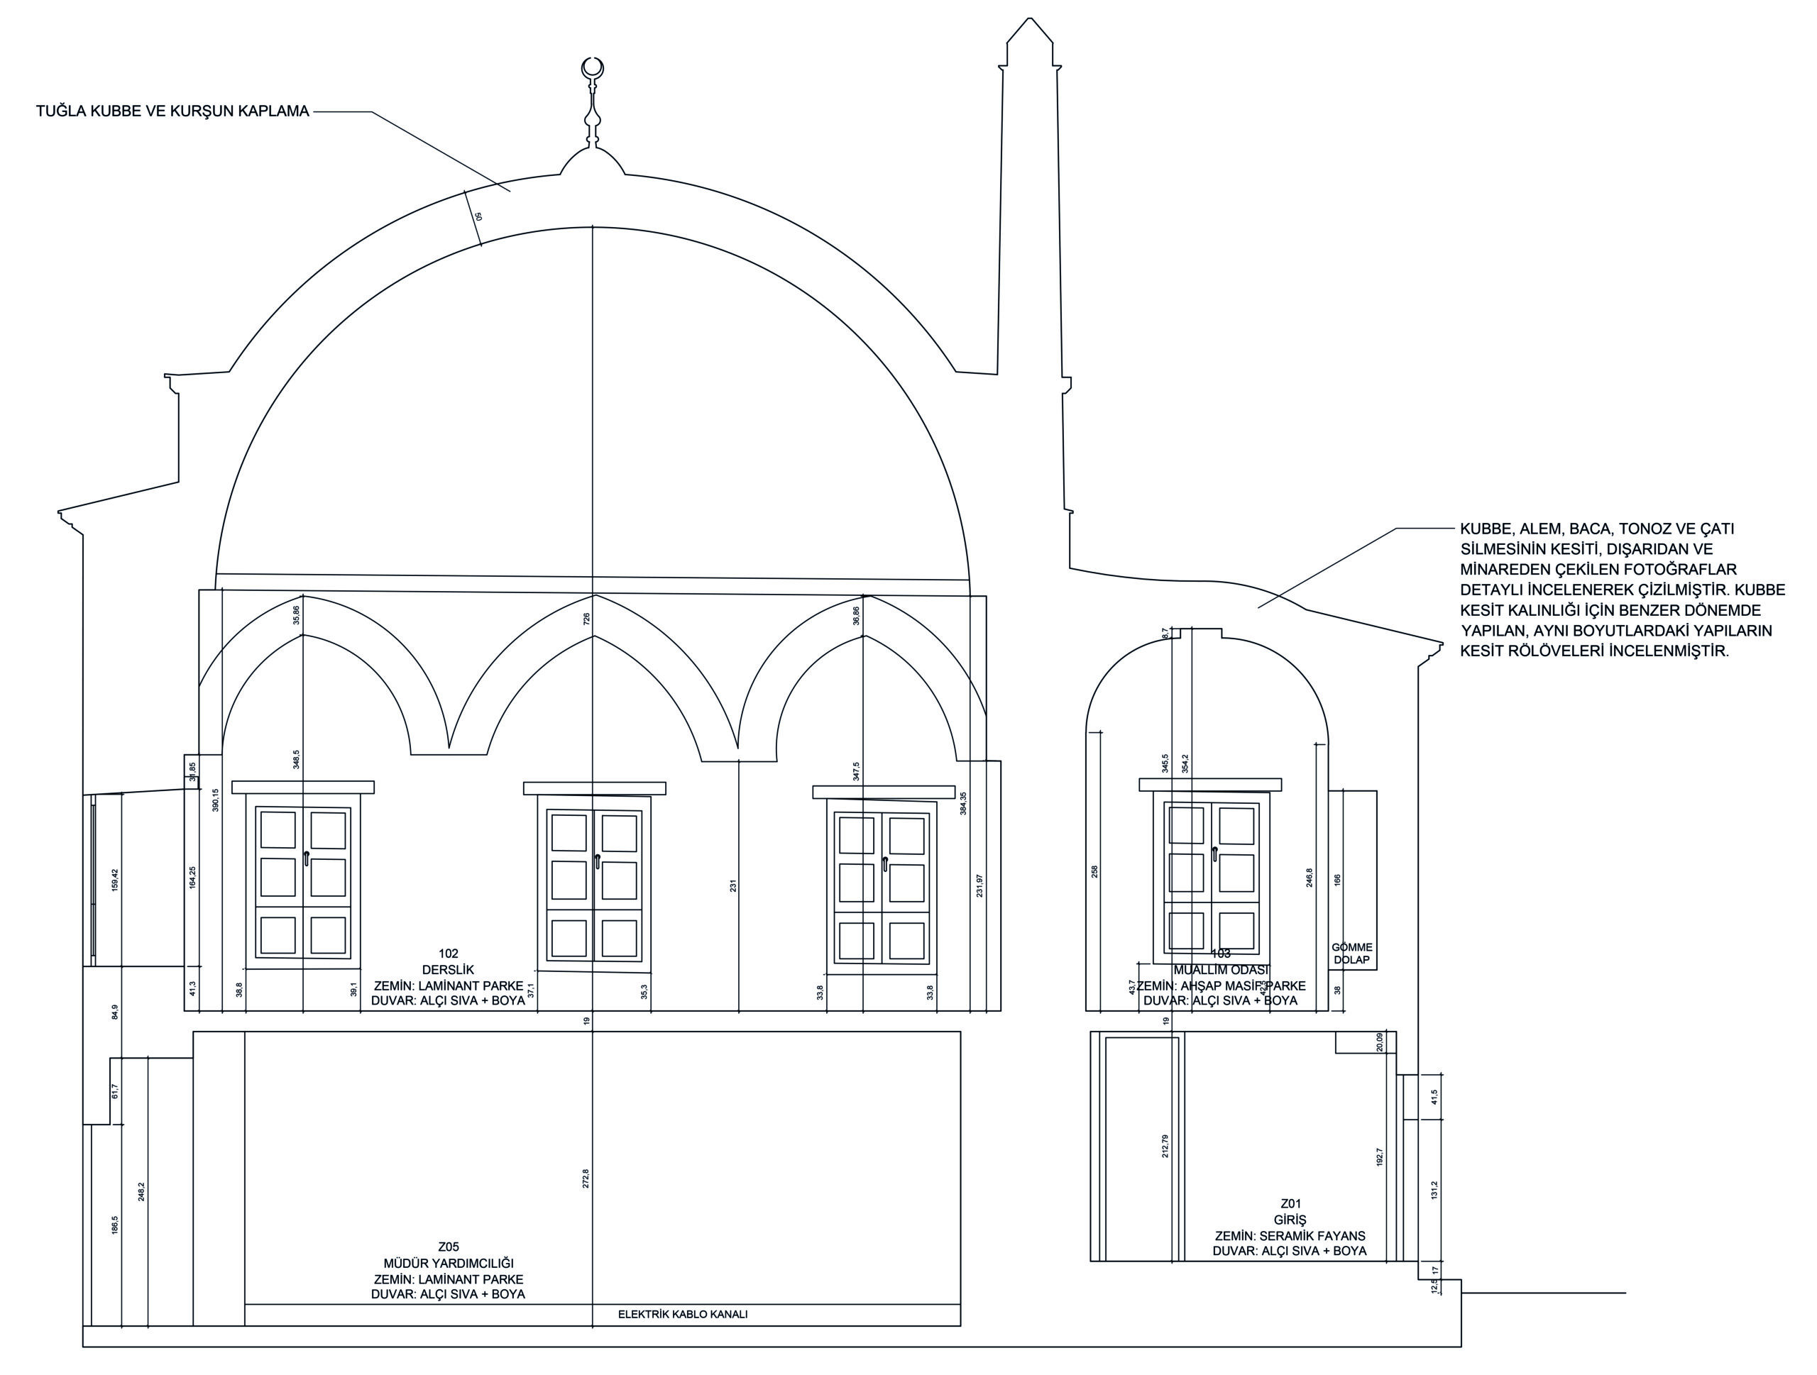The image size is (1817, 1375).
Task: Click the 'Z05 MÜDÜR YARDIMCILIĞI' room label
Action: point(449,1255)
